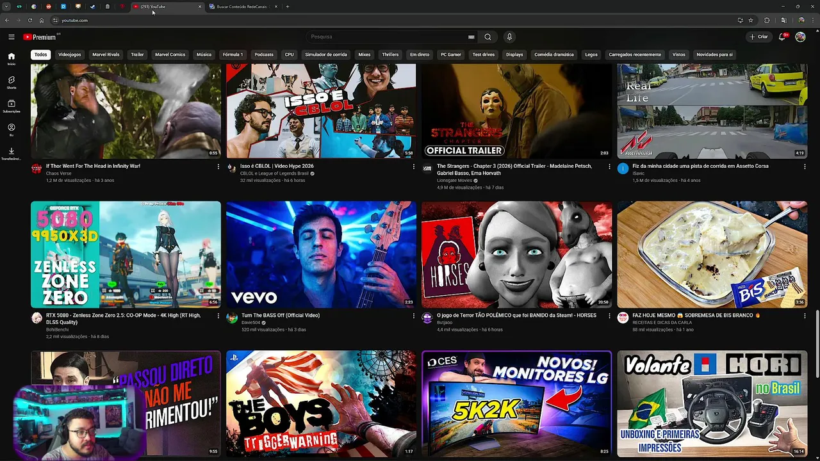Open the on-screen keyboard in the search box

coord(471,37)
